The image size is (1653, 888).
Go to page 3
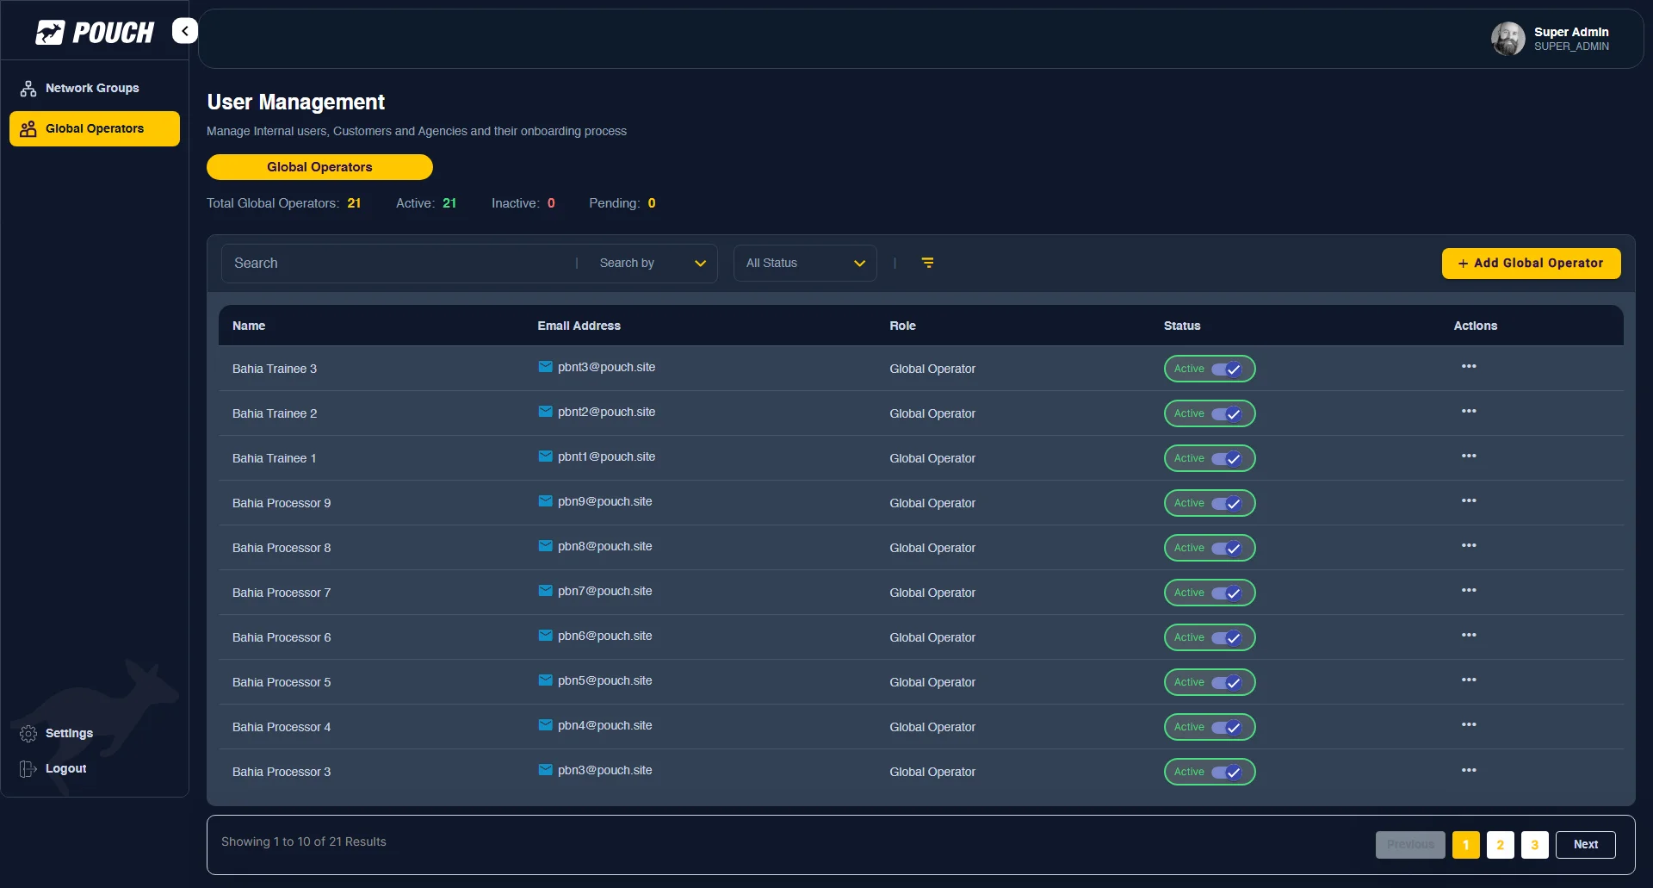[1534, 845]
